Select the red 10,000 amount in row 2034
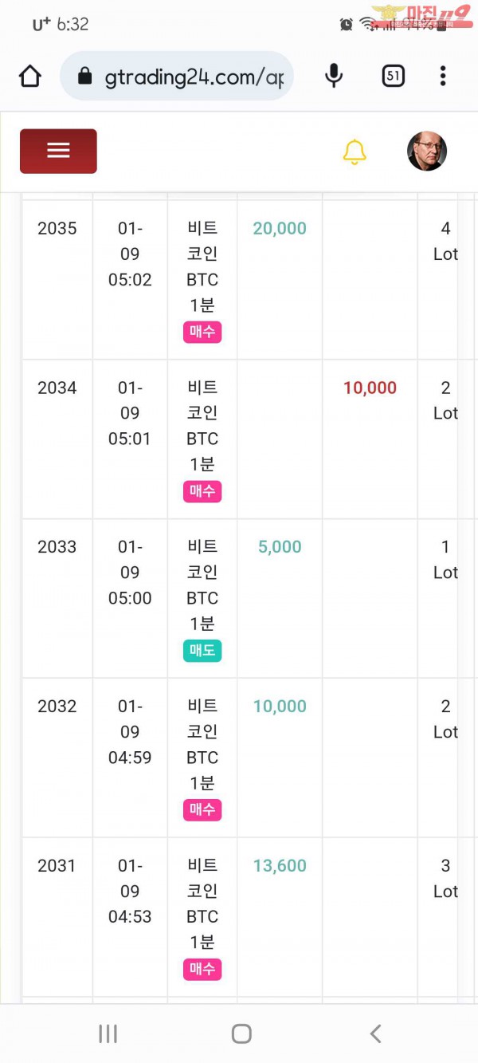 [370, 388]
